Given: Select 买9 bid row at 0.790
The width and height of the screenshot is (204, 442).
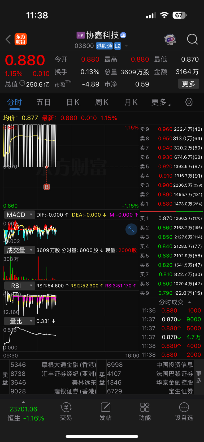Looking at the screenshot, I should point(171,293).
